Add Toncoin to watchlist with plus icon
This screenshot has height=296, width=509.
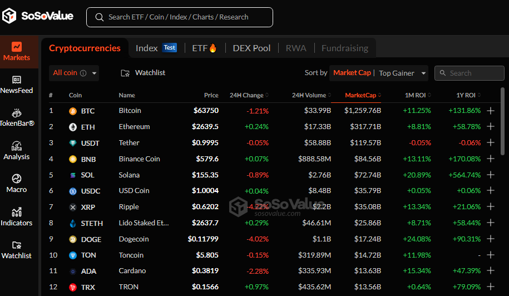pyautogui.click(x=491, y=255)
